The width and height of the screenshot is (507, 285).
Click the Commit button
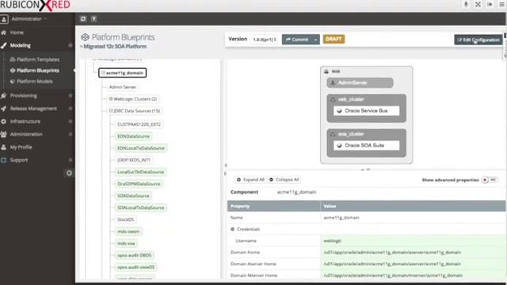click(x=297, y=40)
